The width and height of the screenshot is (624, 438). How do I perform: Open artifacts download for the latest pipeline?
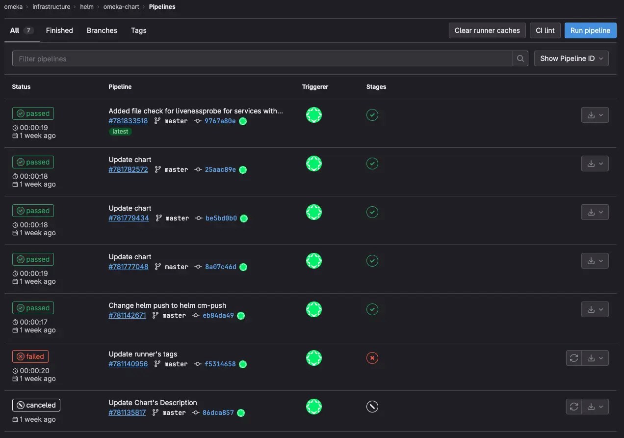coord(592,114)
